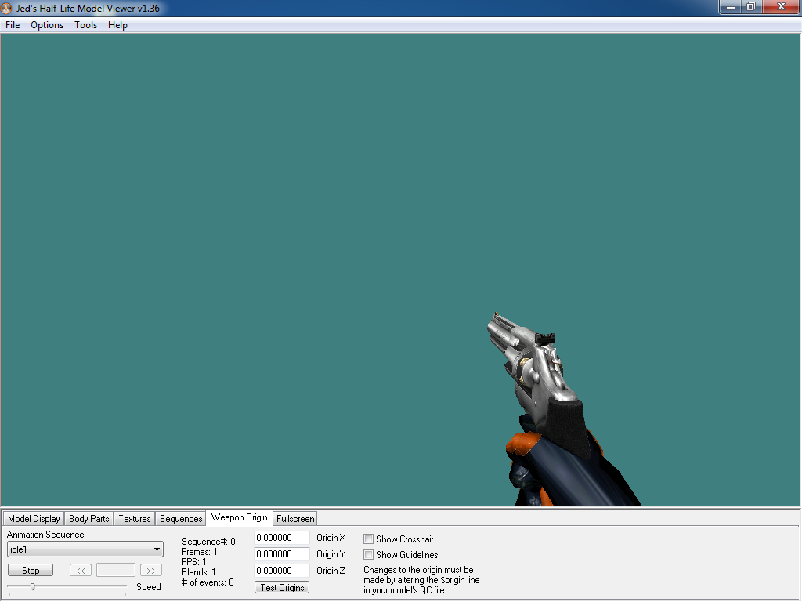Click the 'FPS: 1' info text
This screenshot has width=802, height=602.
194,562
